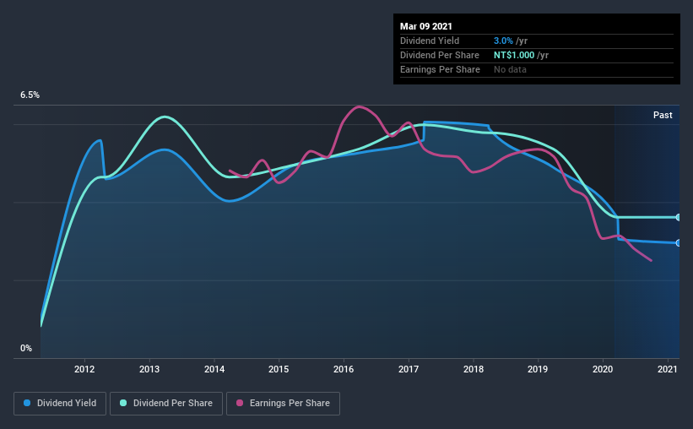Click the 2015 x-axis label
The width and height of the screenshot is (693, 429).
[x=279, y=369]
